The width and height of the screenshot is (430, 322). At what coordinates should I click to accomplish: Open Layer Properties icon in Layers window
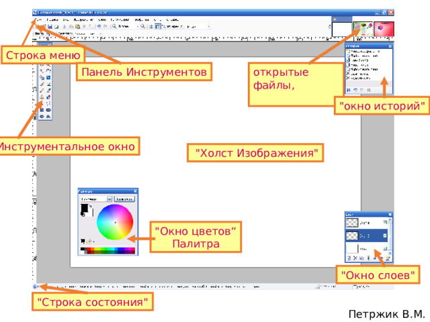pyautogui.click(x=388, y=258)
